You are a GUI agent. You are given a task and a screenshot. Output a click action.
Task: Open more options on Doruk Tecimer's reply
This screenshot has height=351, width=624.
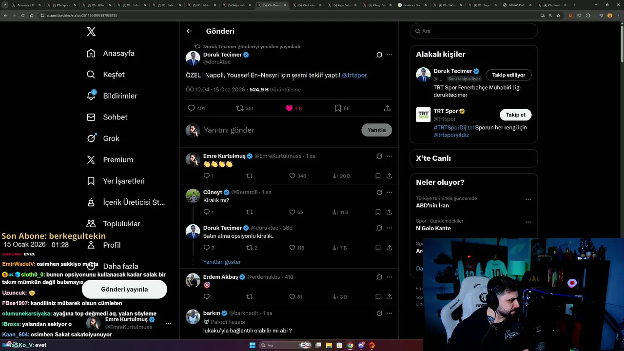click(x=389, y=228)
